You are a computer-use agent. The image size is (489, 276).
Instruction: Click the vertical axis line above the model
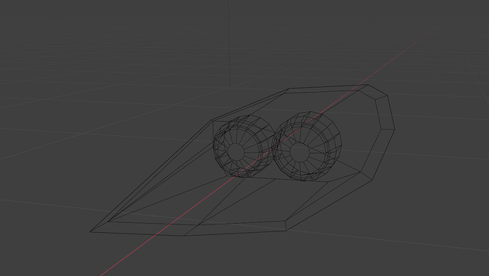230,44
